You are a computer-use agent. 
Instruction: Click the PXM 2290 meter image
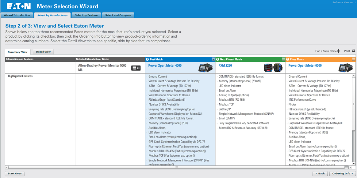pyautogui.click(x=273, y=68)
